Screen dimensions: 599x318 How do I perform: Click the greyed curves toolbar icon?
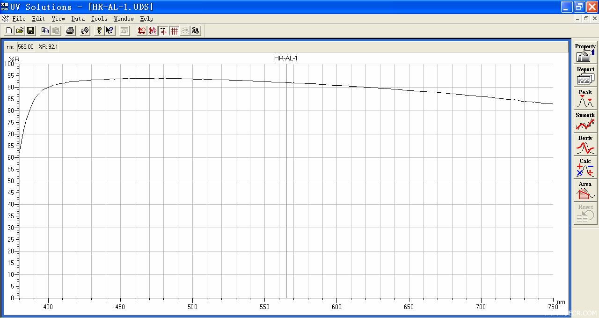click(x=185, y=31)
